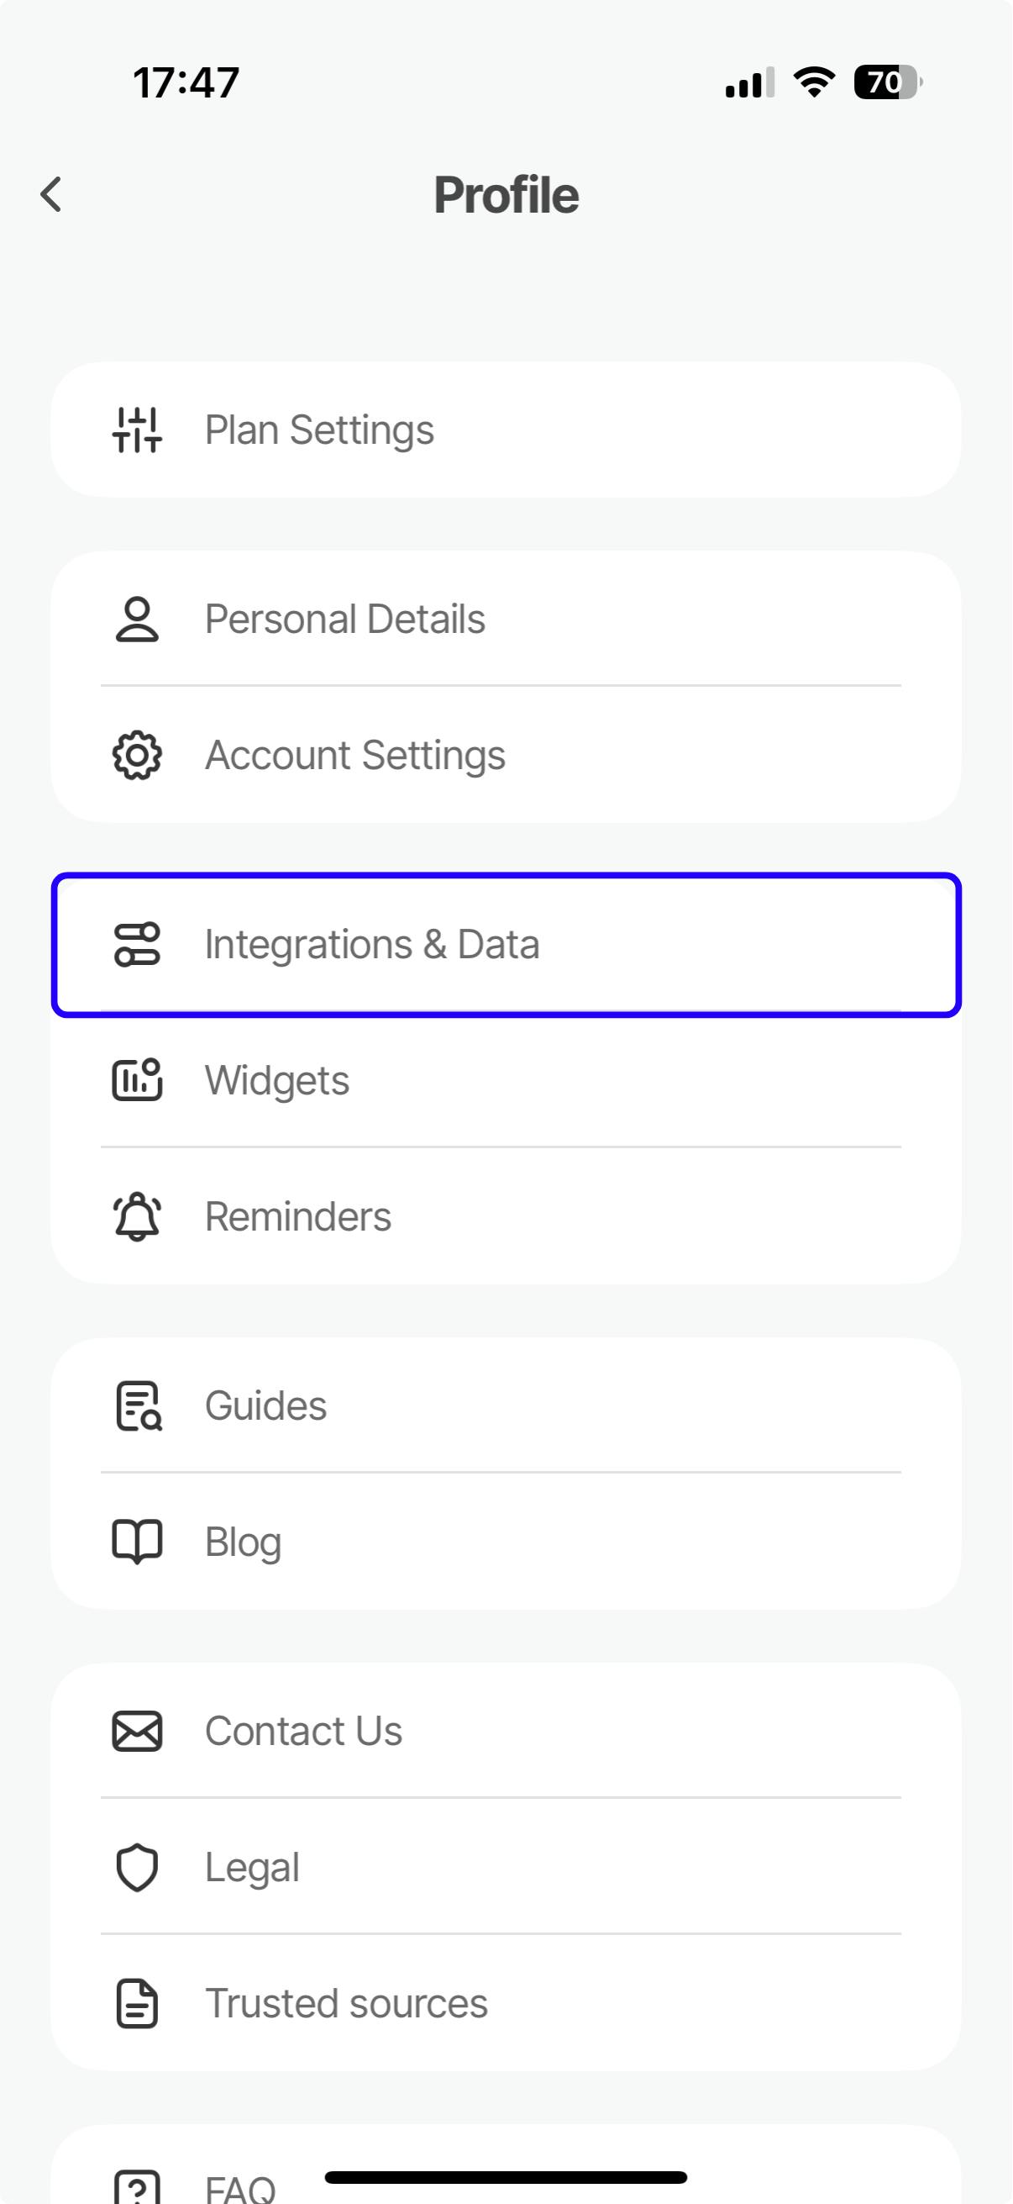
Task: Open Personal Details
Action: (x=504, y=619)
